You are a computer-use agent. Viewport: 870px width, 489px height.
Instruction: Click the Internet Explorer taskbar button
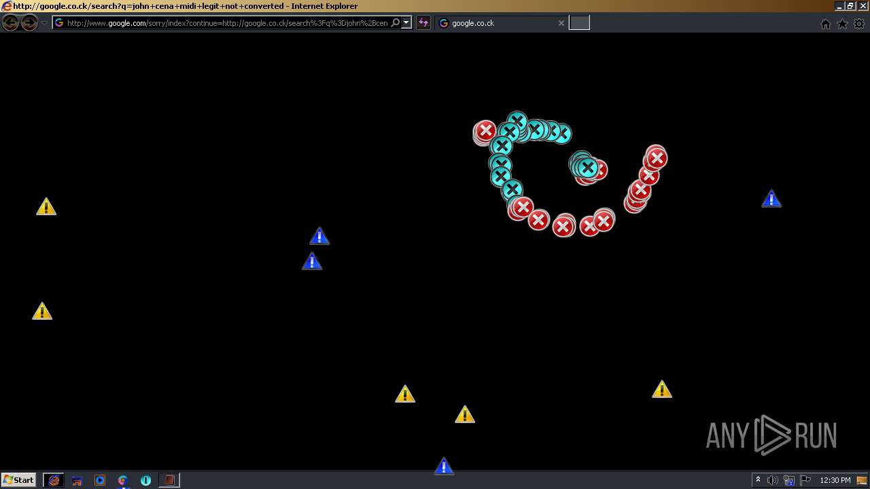(x=54, y=480)
